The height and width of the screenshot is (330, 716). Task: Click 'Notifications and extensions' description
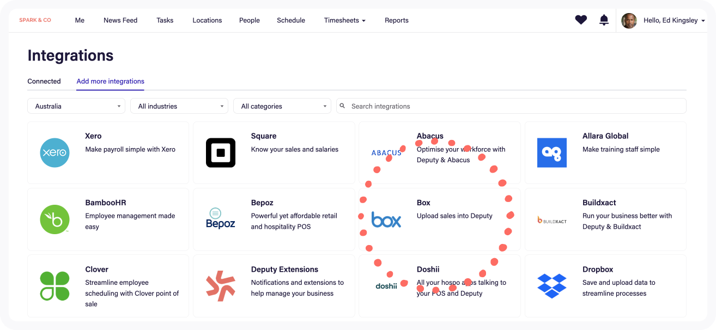point(298,288)
